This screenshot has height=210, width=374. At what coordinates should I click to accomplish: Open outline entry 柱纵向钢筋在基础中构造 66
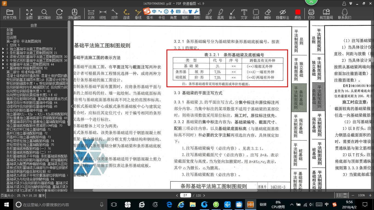(x=27, y=110)
